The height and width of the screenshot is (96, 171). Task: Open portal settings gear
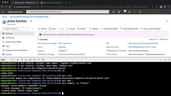pos(129,12)
